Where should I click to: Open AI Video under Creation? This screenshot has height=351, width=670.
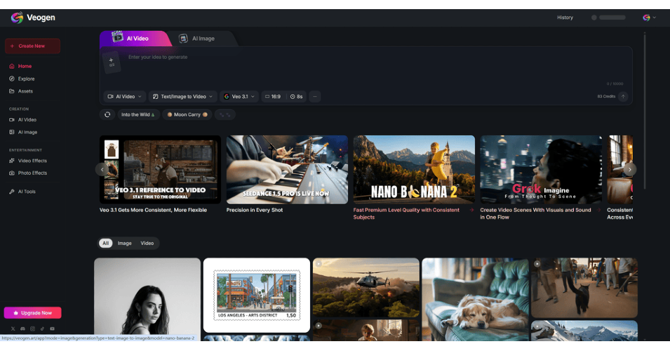(x=23, y=120)
